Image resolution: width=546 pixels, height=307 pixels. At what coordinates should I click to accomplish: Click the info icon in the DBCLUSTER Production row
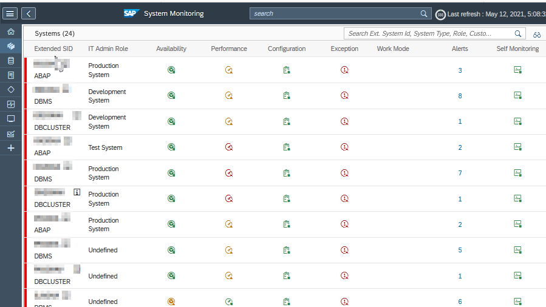[77, 192]
